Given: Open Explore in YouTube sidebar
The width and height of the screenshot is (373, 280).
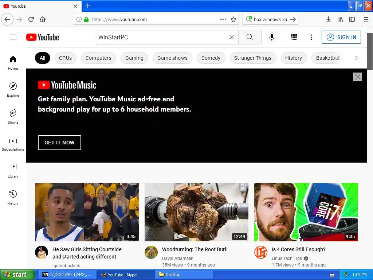Looking at the screenshot, I should coord(13,90).
